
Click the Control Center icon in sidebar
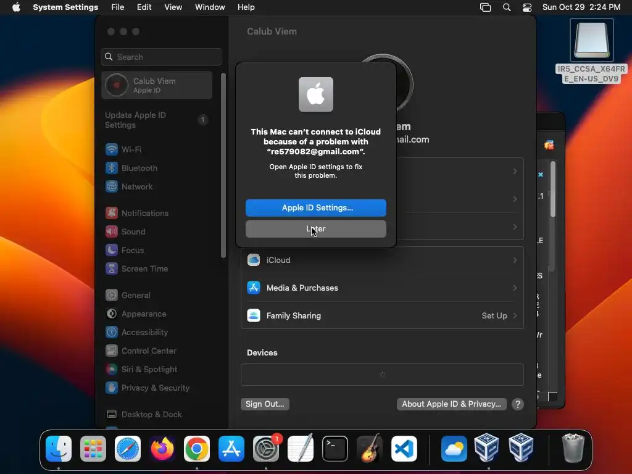tap(112, 351)
